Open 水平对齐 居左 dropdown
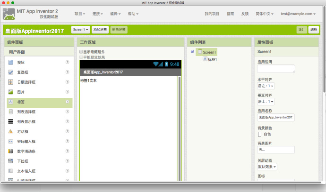326x192 pixels. (266, 86)
